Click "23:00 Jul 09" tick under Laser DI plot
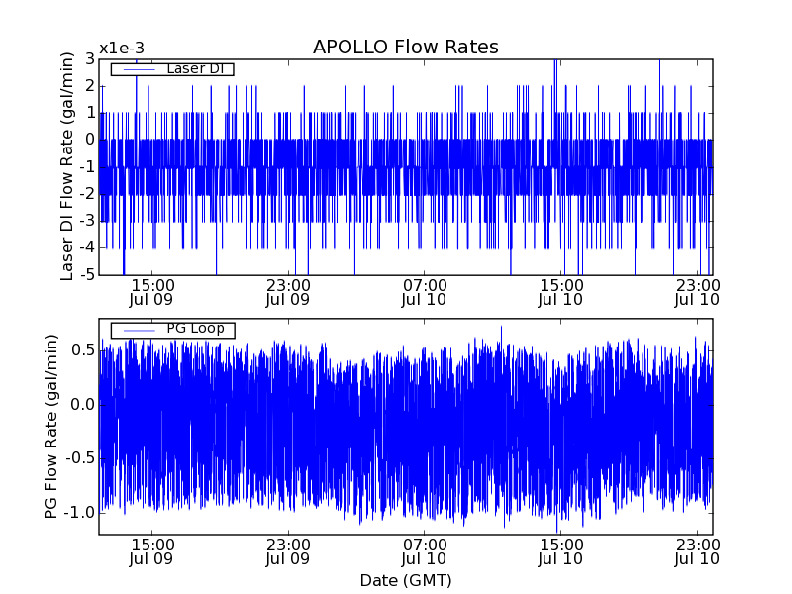The image size is (792, 594). (x=288, y=292)
